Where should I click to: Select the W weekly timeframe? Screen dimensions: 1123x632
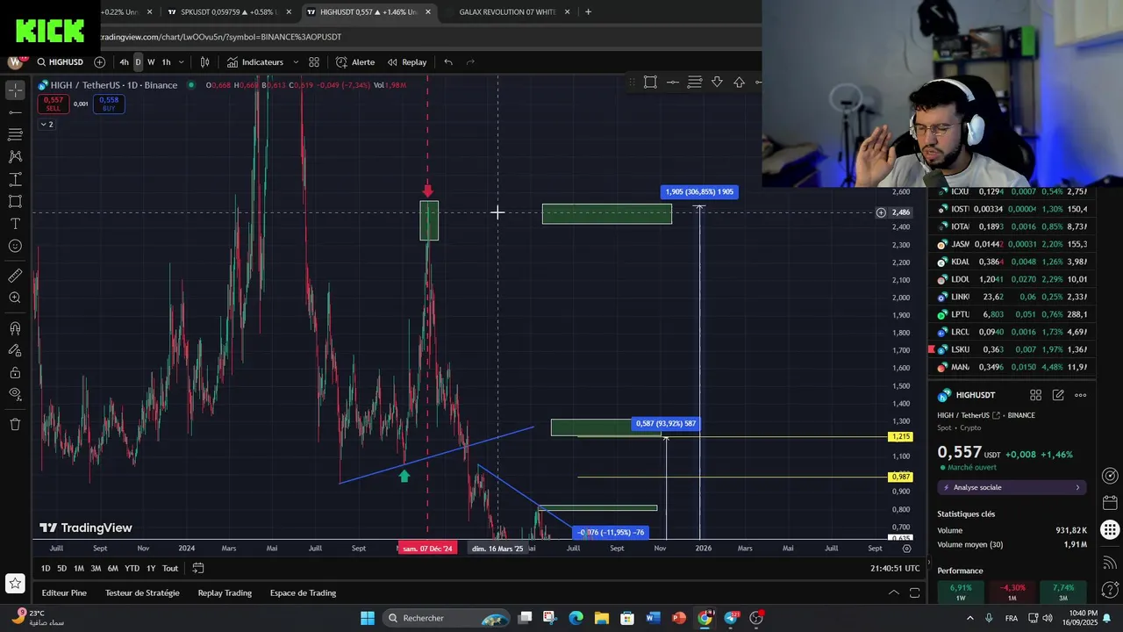[x=151, y=62]
